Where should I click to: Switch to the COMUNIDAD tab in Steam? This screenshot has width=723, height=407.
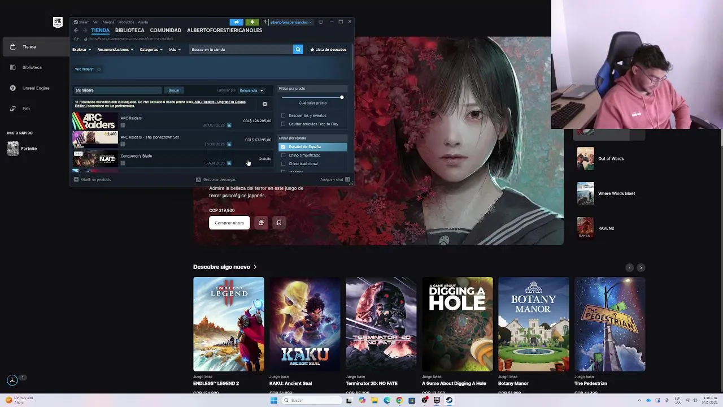click(x=165, y=30)
